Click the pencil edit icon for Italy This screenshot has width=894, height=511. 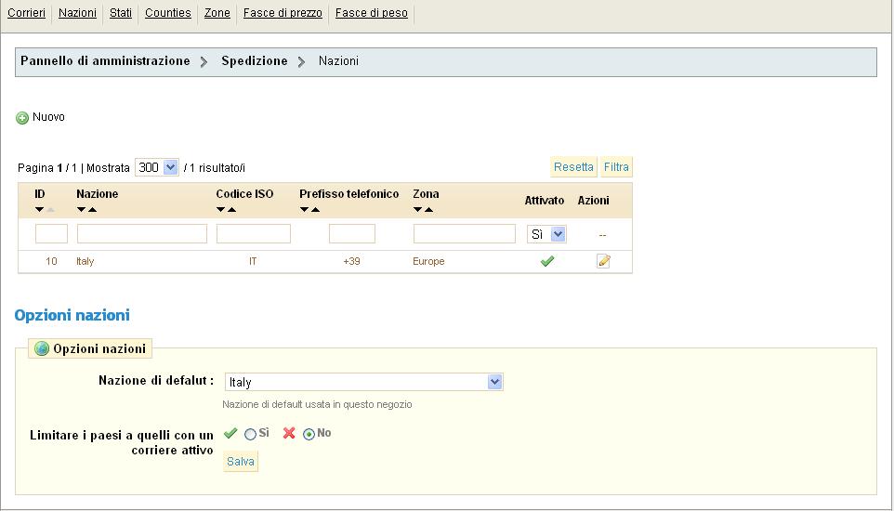point(603,261)
